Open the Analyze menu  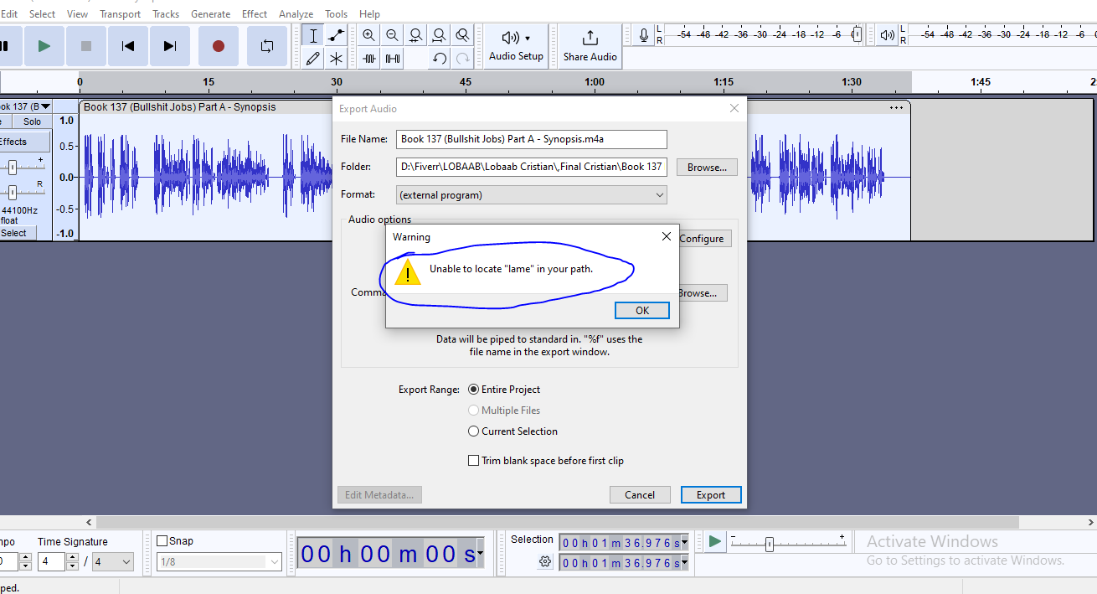tap(296, 14)
